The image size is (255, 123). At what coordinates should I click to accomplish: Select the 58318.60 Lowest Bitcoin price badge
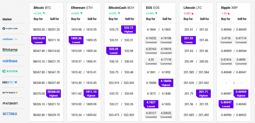point(39,40)
